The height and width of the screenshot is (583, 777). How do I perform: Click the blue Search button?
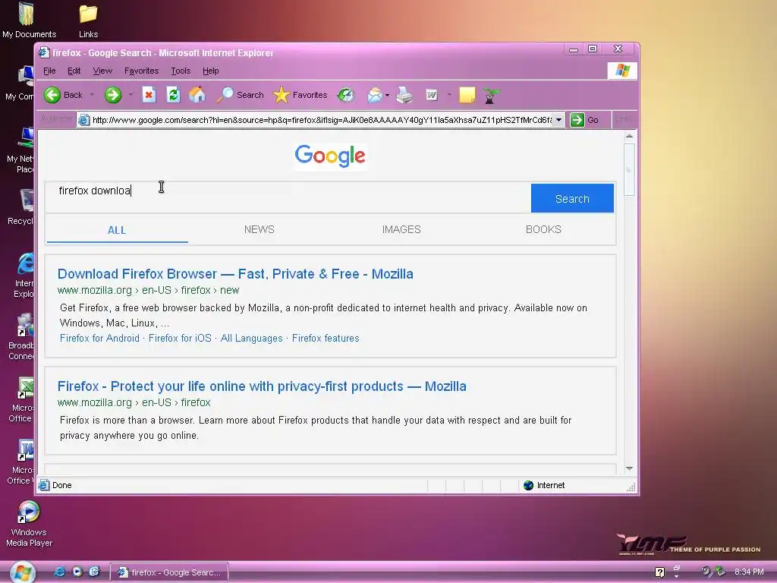point(572,198)
